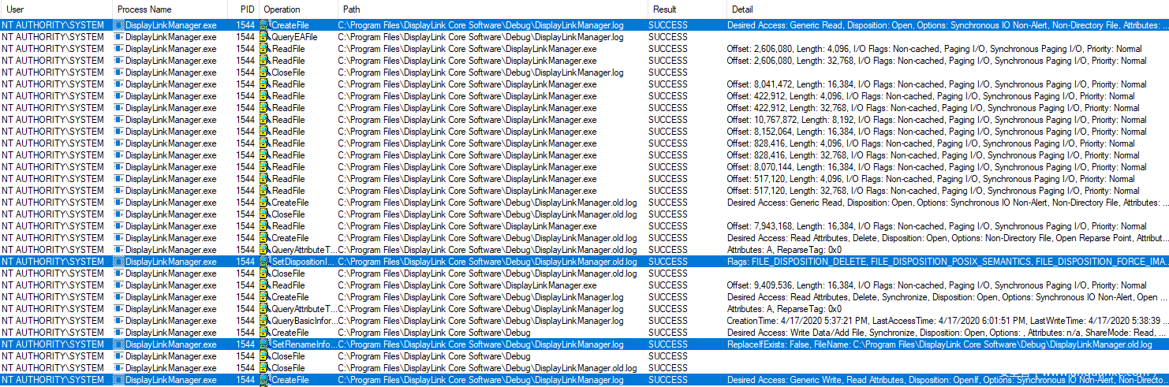The height and width of the screenshot is (387, 1169).
Task: Click the process icon in the QueryBasicInformation row
Action: click(x=119, y=321)
